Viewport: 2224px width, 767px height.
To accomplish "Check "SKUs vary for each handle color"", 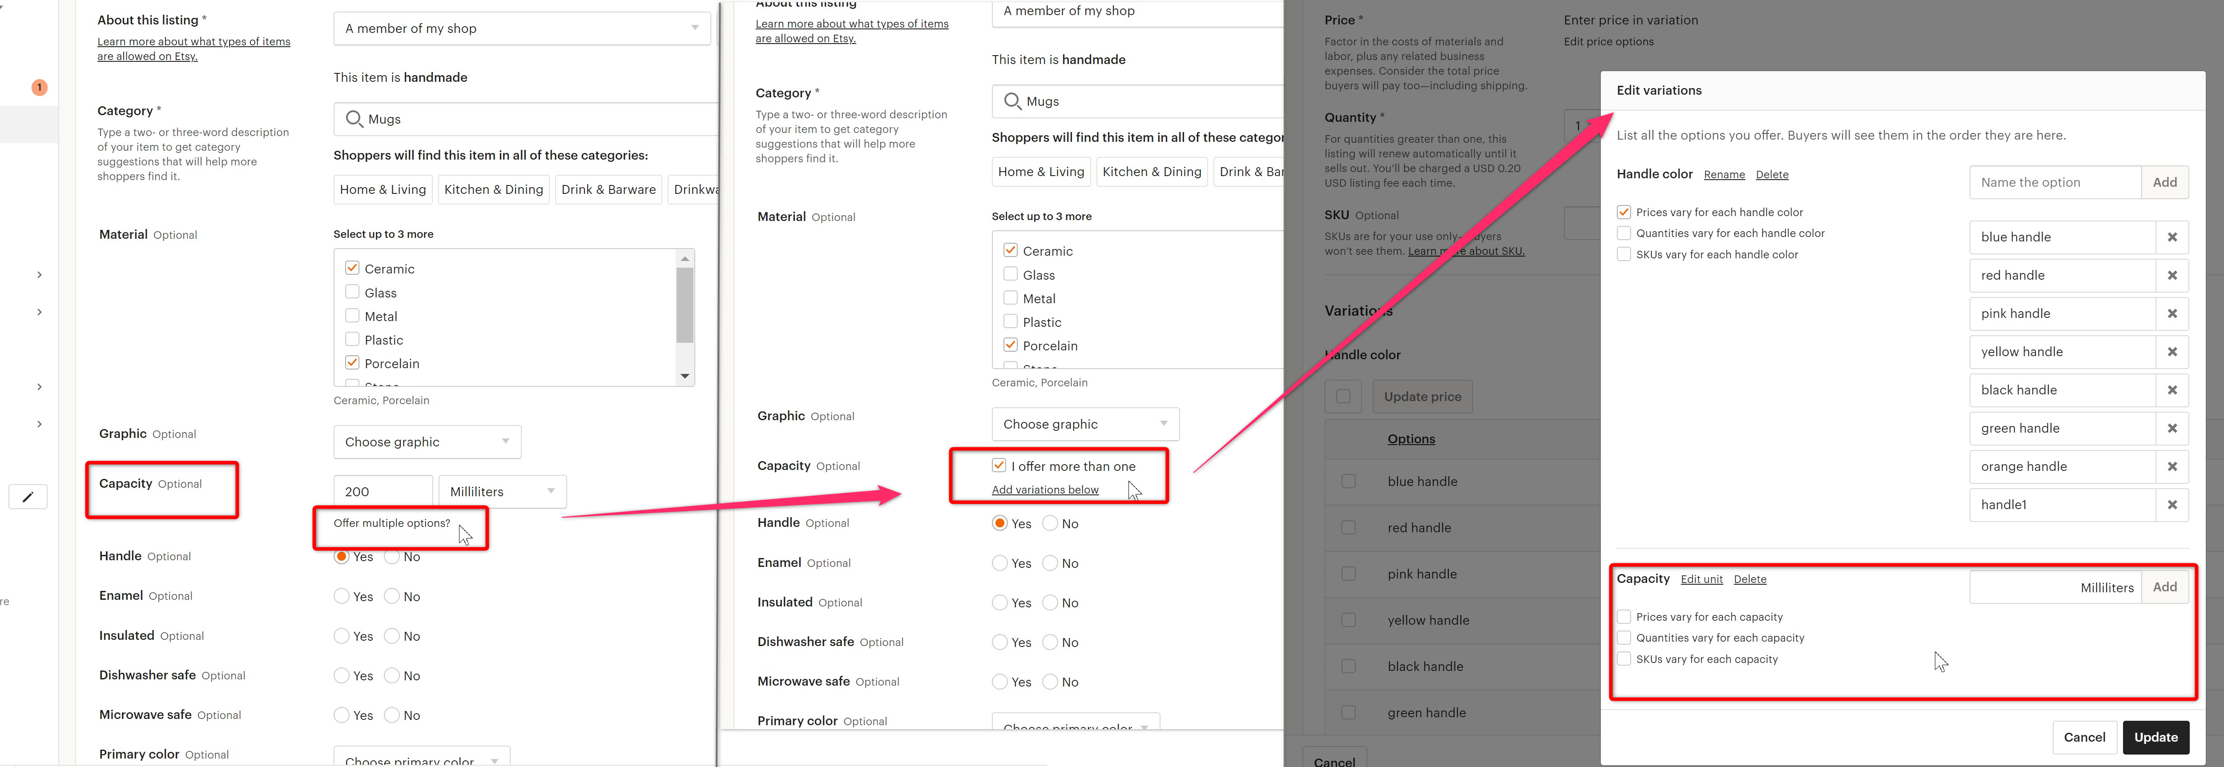I will pos(1624,253).
